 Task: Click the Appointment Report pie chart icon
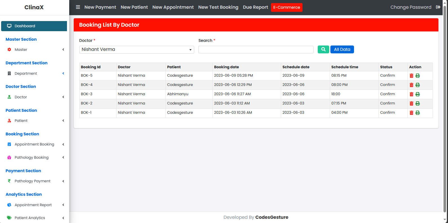[x=9, y=205]
